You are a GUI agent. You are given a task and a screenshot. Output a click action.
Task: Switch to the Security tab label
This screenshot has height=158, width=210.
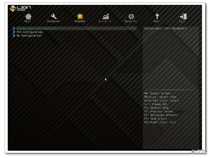pos(131,21)
